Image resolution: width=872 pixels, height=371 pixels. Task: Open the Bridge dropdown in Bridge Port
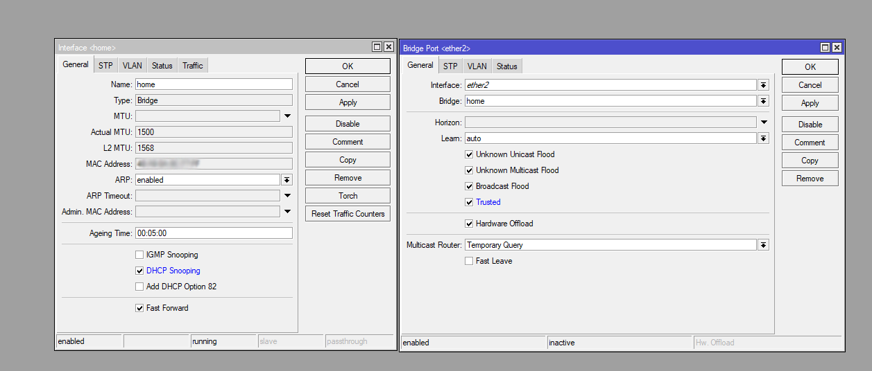(763, 101)
